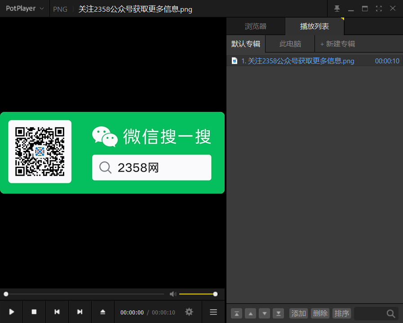This screenshot has height=323, width=403.
Task: Toggle fullscreen mode from the title bar
Action: 378,8
